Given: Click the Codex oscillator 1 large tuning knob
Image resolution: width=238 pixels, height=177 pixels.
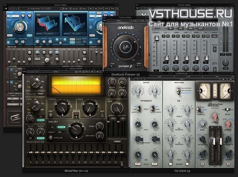Looking at the screenshot, I should (20, 27).
